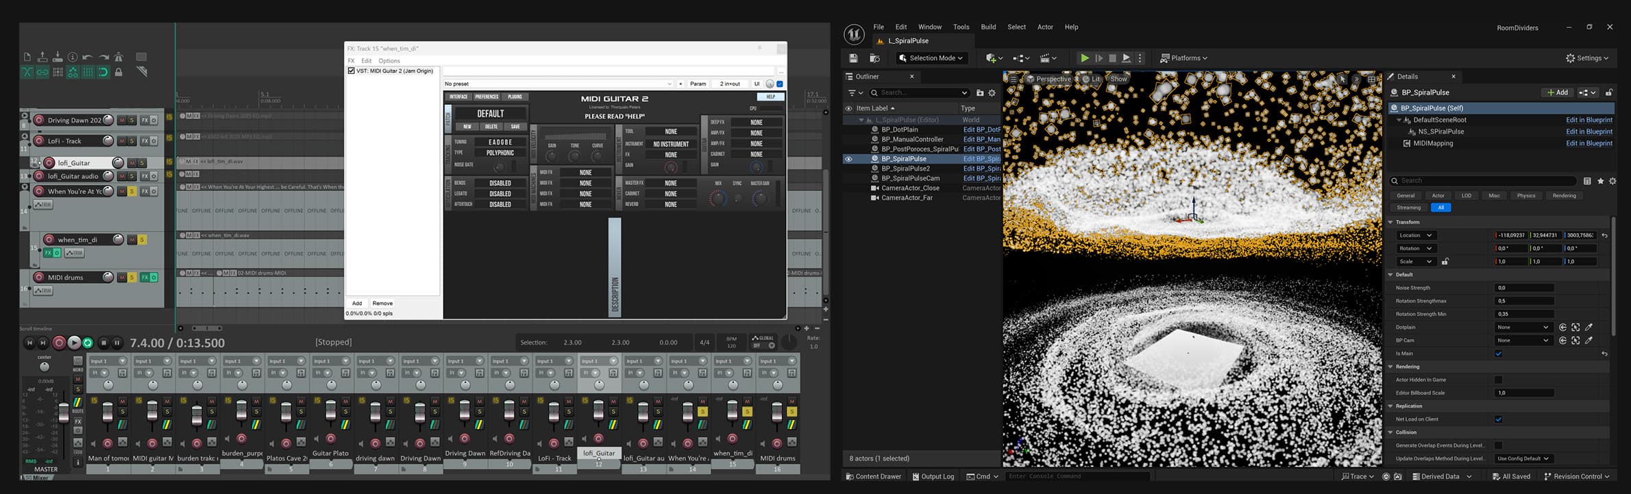Viewport: 1631px width, 494px height.
Task: Save current level with floppy disk icon
Action: click(853, 58)
